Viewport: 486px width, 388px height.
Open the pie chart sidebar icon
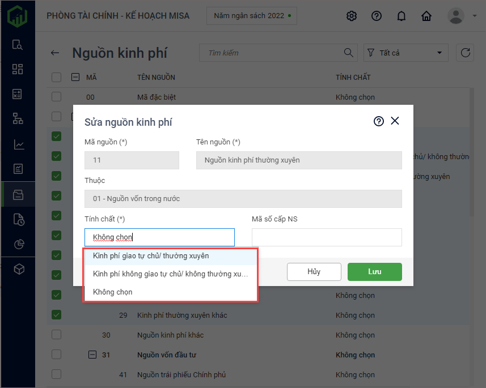pyautogui.click(x=18, y=244)
